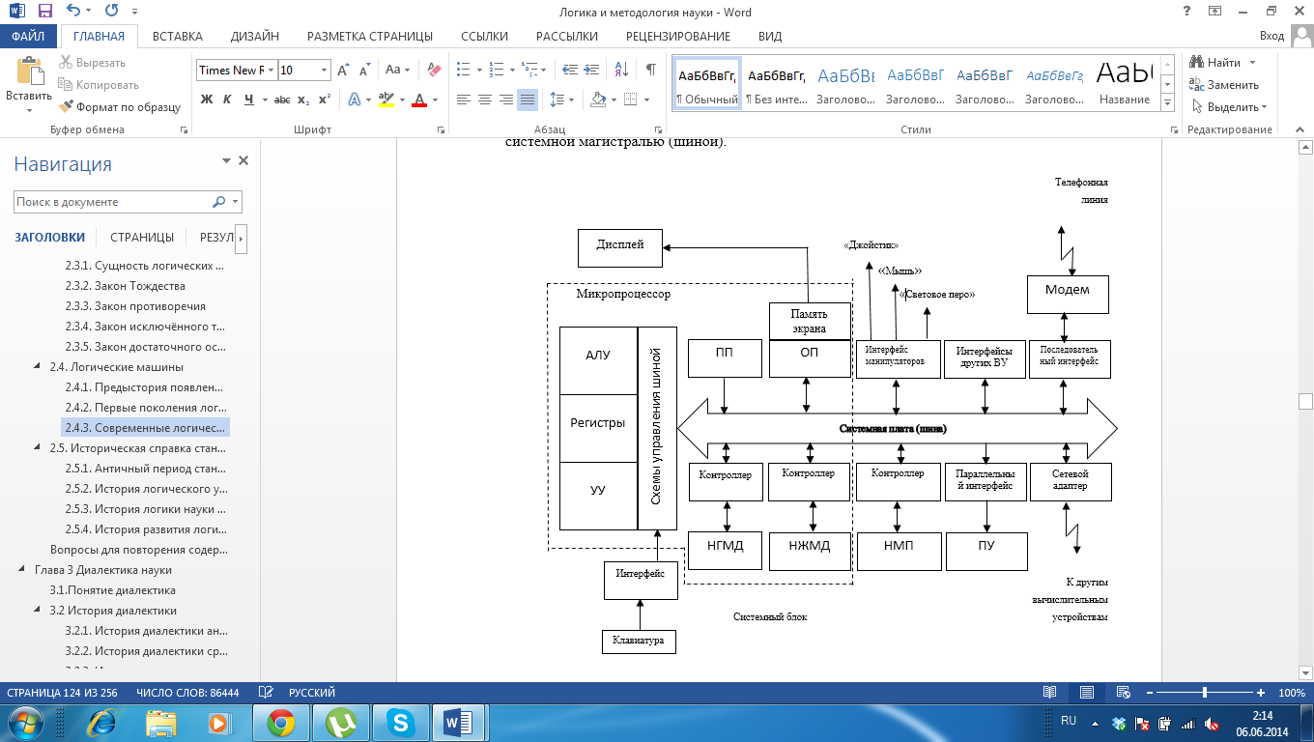This screenshot has width=1314, height=742.
Task: Show paragraph marks with ¶ icon
Action: click(651, 70)
